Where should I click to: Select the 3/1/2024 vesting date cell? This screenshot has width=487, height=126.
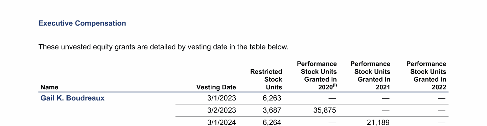[222, 122]
